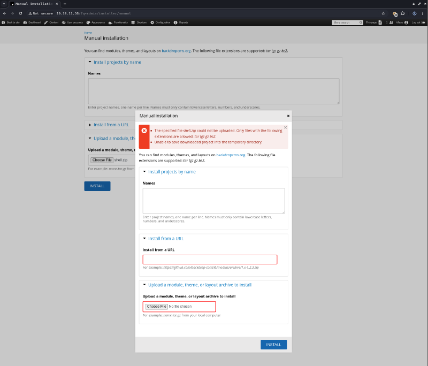Go back using the browser back arrow
The image size is (428, 366).
[5, 13]
